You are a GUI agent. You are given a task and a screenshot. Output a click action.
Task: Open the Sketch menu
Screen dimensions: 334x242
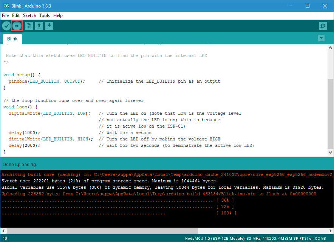[x=29, y=15]
